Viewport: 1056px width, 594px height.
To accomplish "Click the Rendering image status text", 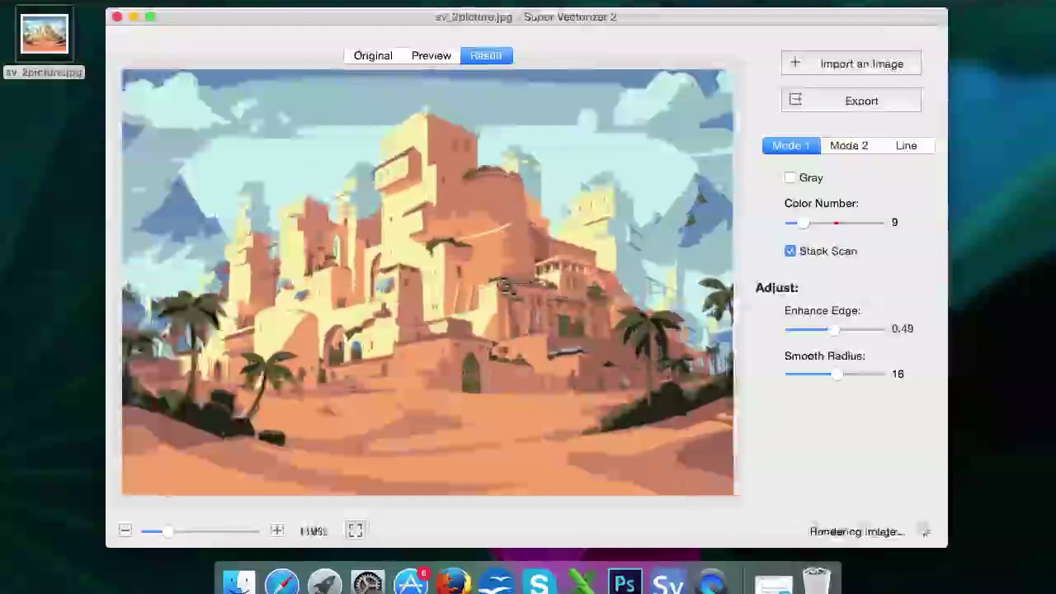I will click(x=855, y=531).
